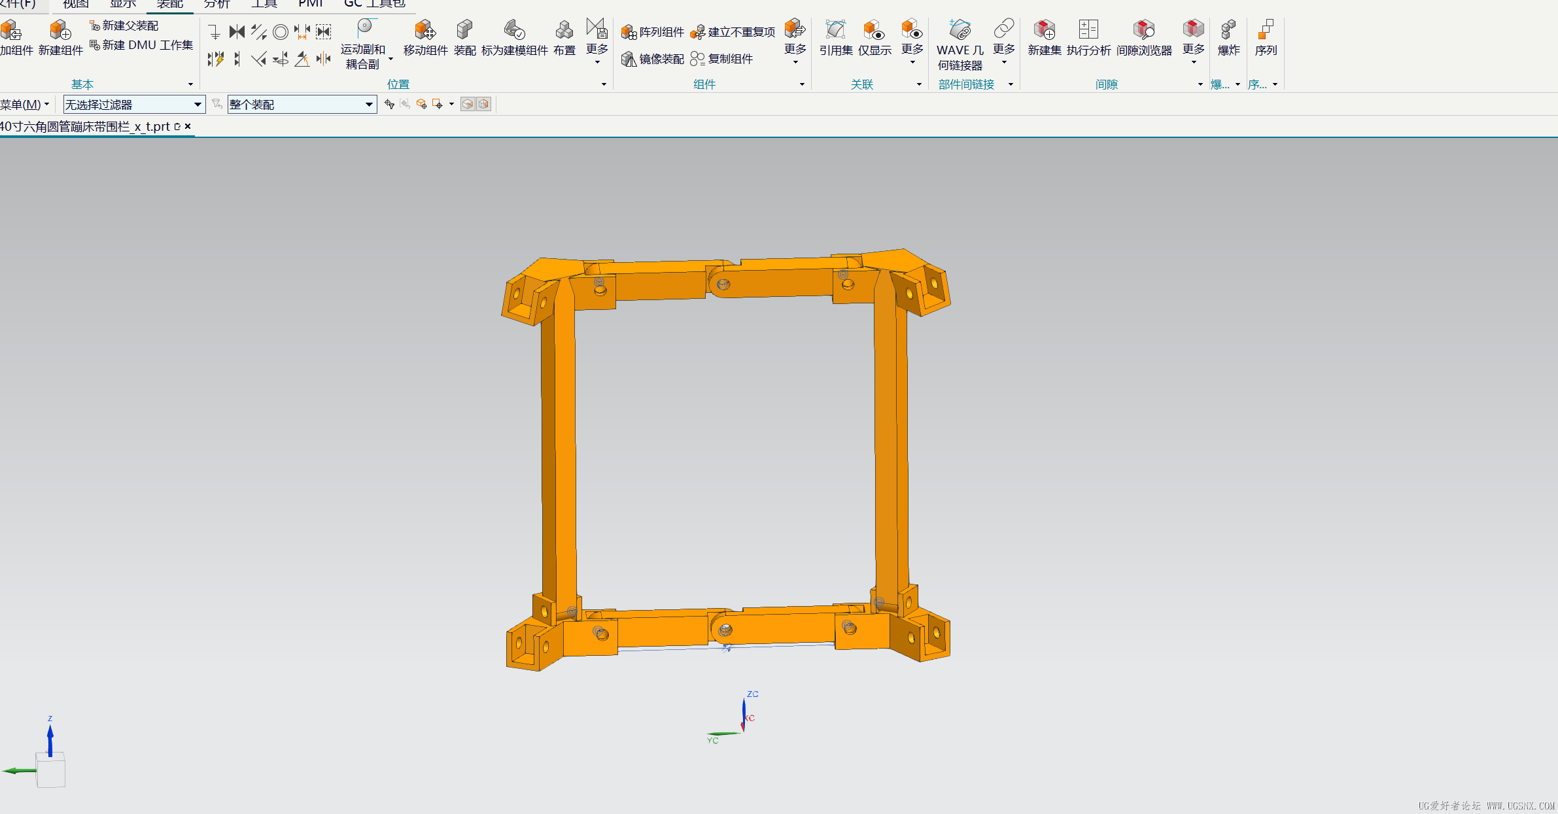Toggle the first shaded box selection button

coord(468,104)
